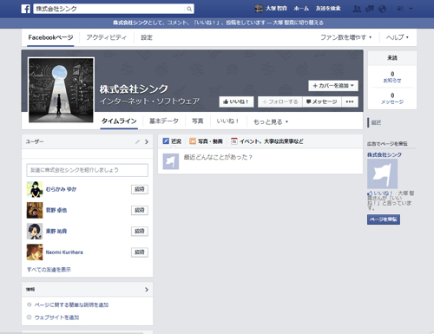Open Naomi Kurihara name link
Viewport: 434px width, 334px height.
tap(64, 252)
